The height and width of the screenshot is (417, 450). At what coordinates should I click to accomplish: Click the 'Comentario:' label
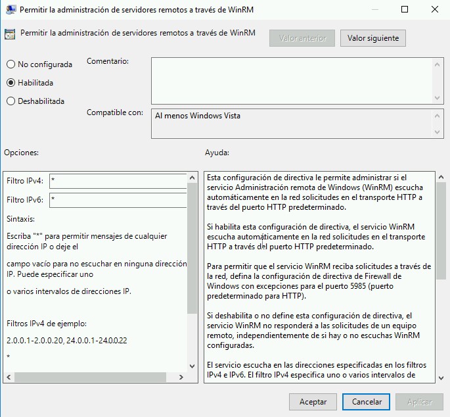click(x=108, y=61)
